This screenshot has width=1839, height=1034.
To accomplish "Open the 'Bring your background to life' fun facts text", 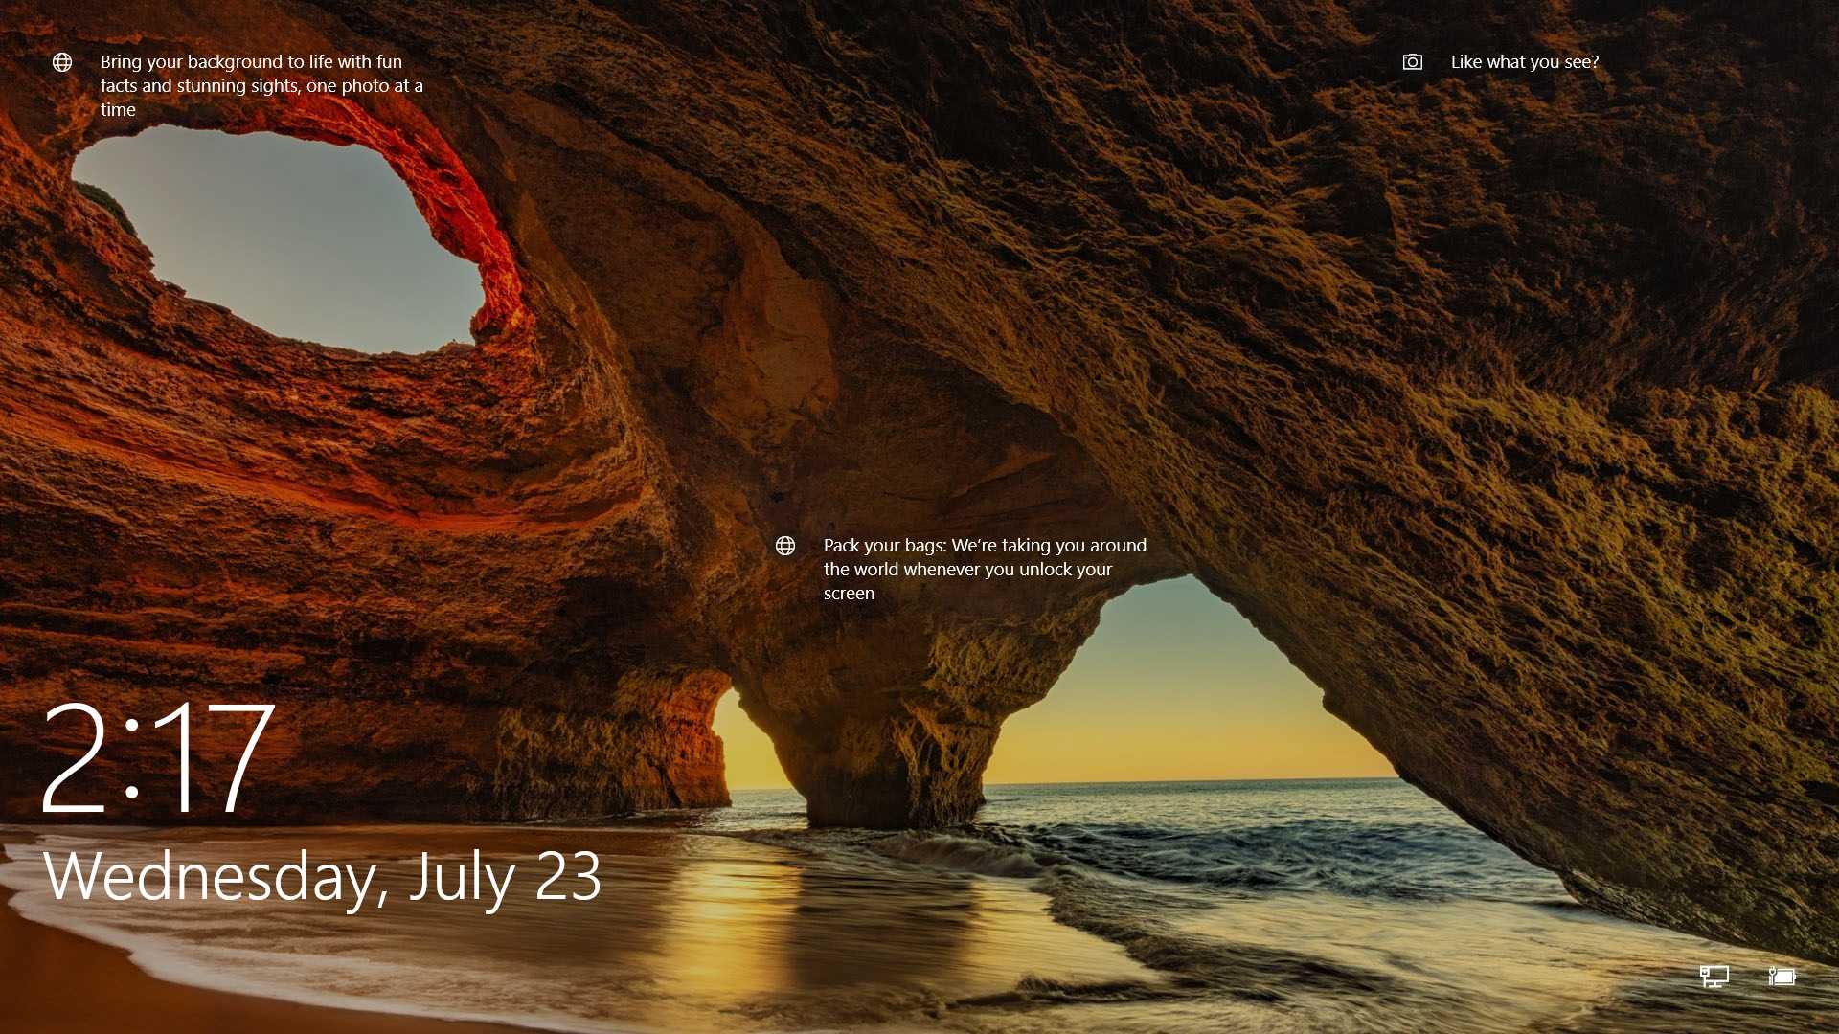I will (261, 85).
